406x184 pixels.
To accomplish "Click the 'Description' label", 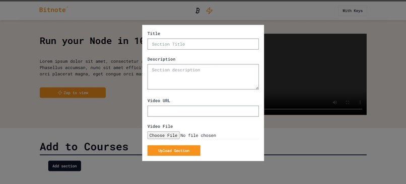I will [x=161, y=59].
